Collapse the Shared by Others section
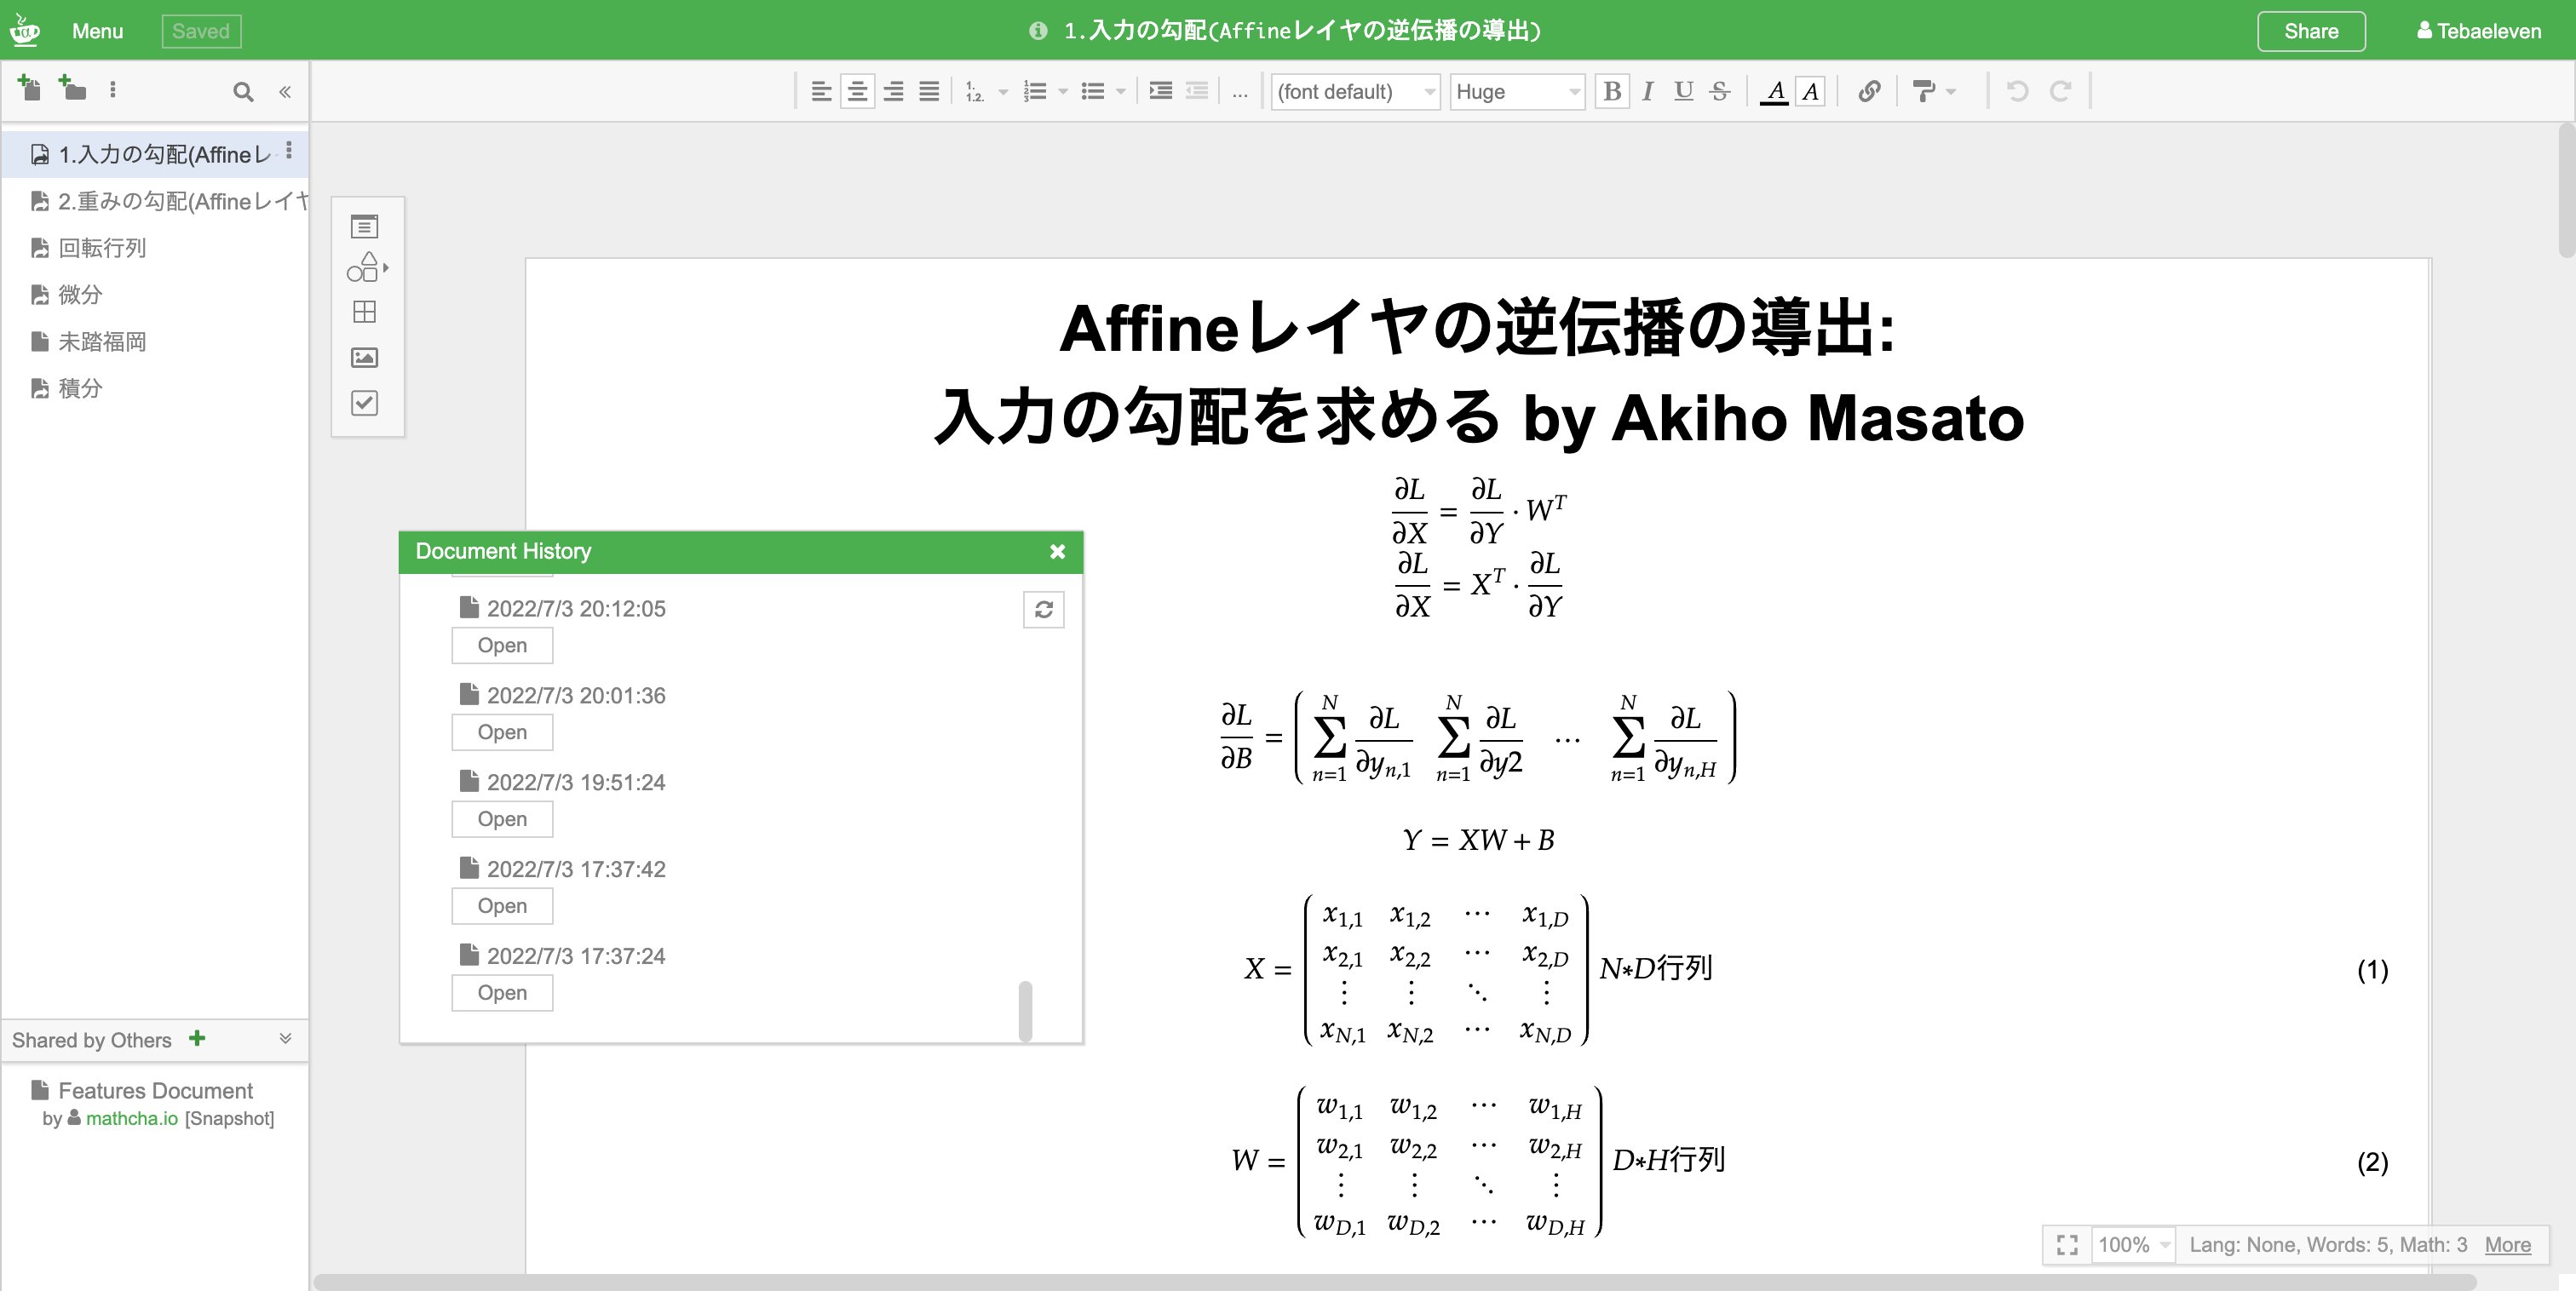The image size is (2576, 1291). 285,1039
